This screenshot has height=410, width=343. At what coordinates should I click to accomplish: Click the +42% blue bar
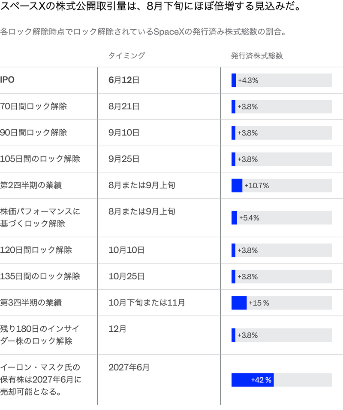(x=253, y=380)
